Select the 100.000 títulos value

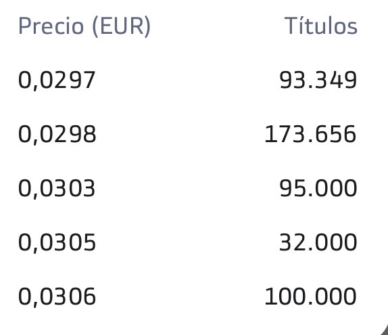coord(310,296)
